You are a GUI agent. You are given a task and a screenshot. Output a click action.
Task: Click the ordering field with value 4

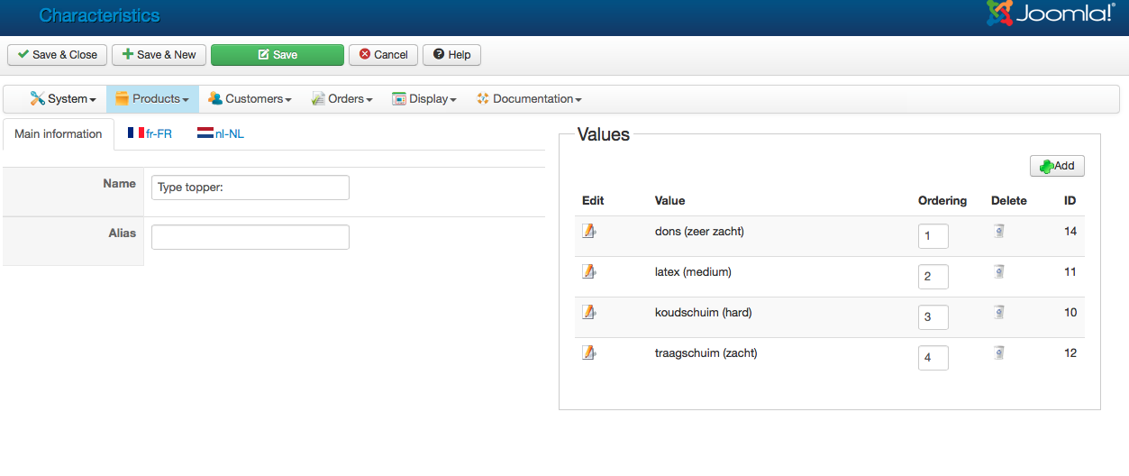(x=933, y=358)
